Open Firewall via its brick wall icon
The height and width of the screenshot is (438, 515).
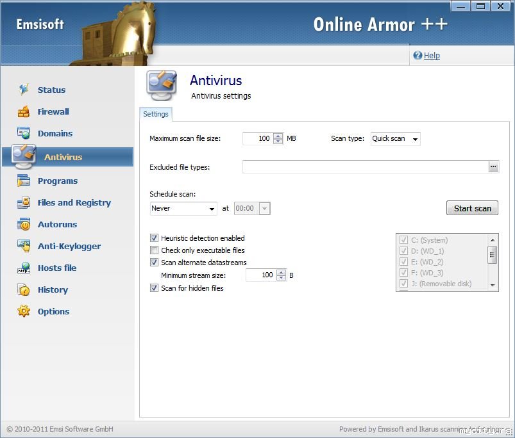pyautogui.click(x=24, y=112)
